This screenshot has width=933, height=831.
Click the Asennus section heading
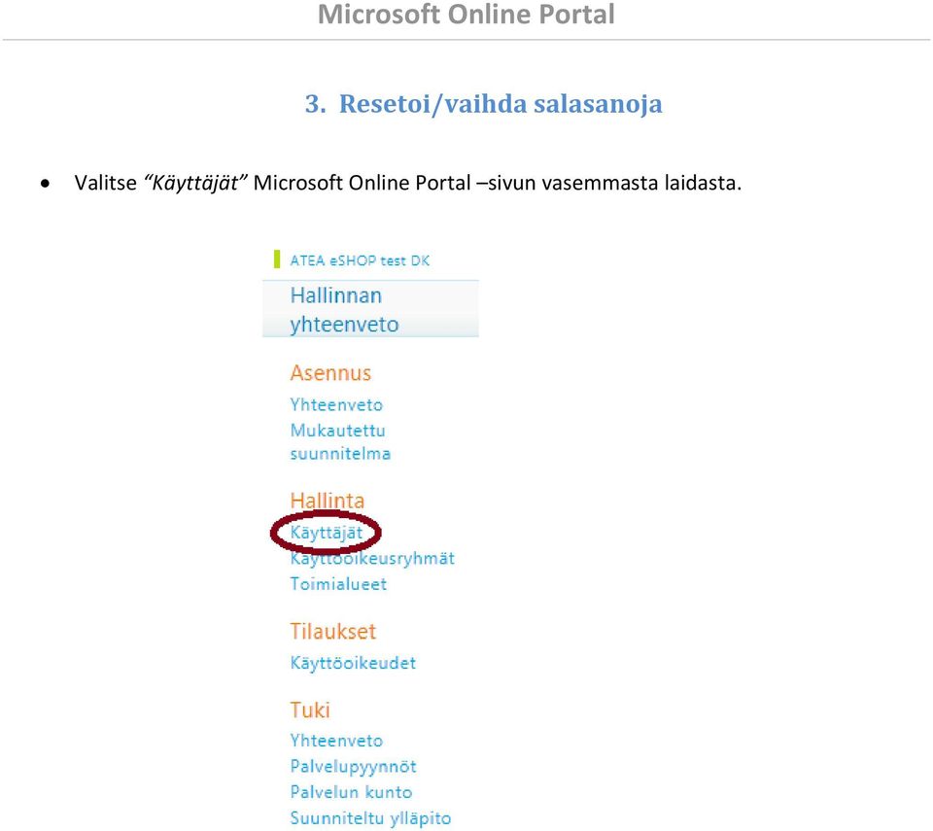tap(330, 373)
